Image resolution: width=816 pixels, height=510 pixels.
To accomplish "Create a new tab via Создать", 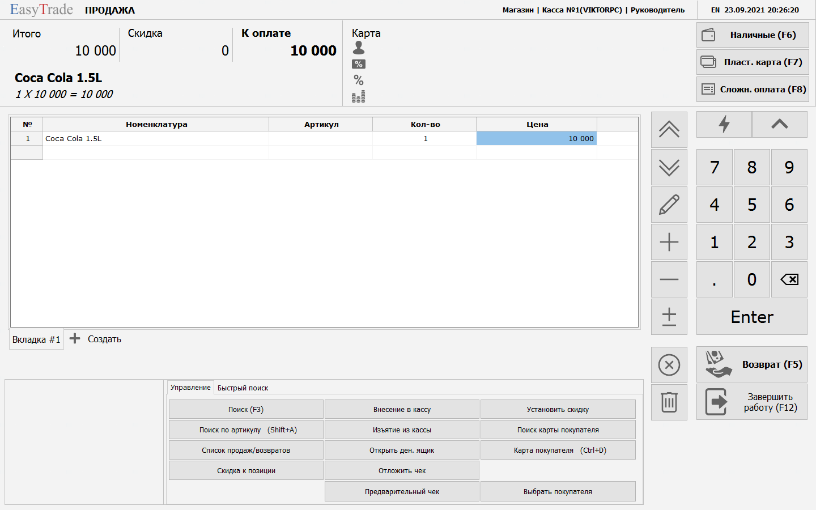I will (104, 339).
